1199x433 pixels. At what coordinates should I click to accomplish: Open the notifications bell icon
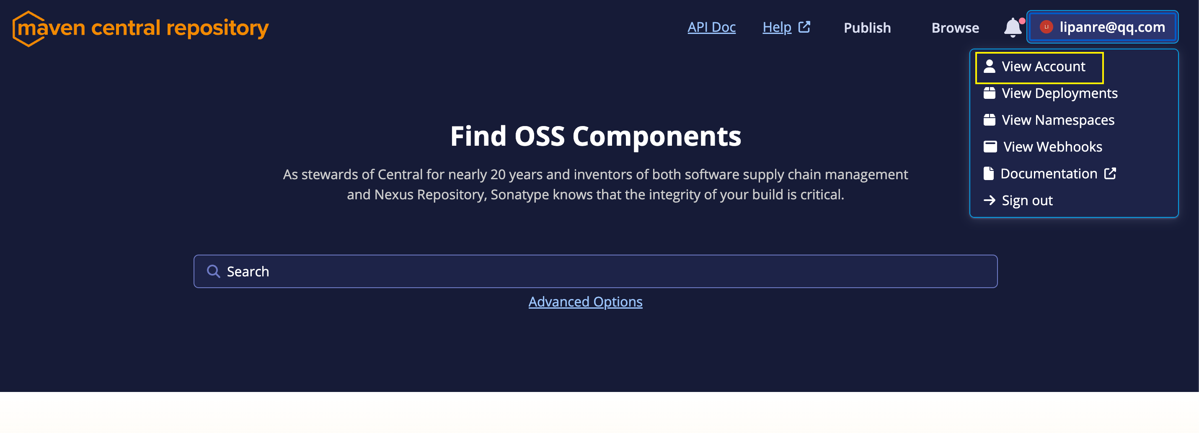[x=1013, y=28]
